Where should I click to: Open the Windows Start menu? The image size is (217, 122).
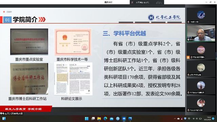87,119
